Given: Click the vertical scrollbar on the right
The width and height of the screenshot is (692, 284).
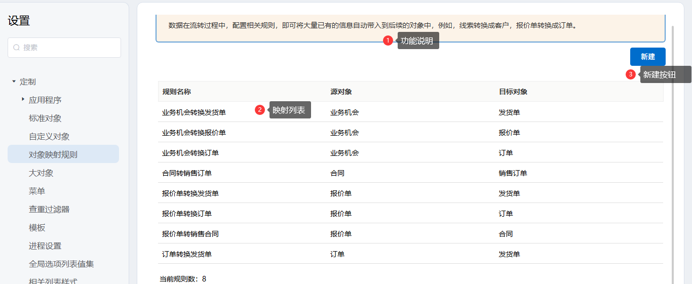Looking at the screenshot, I should click(x=673, y=152).
